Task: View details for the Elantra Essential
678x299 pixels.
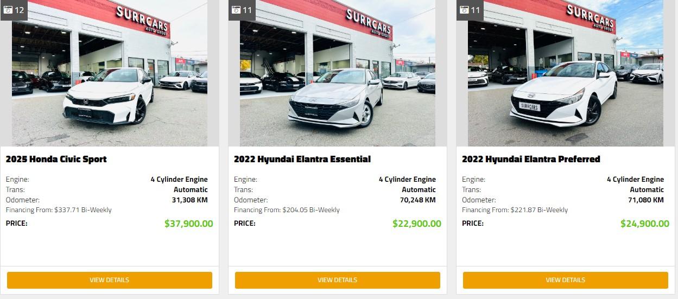Action: coord(338,280)
